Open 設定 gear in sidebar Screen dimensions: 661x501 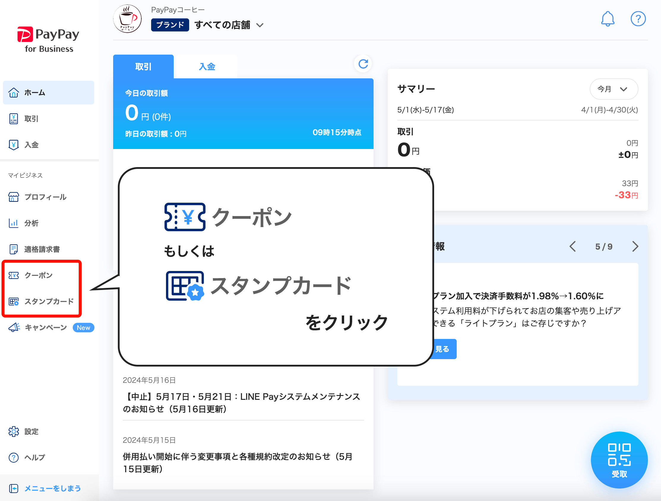click(x=31, y=431)
